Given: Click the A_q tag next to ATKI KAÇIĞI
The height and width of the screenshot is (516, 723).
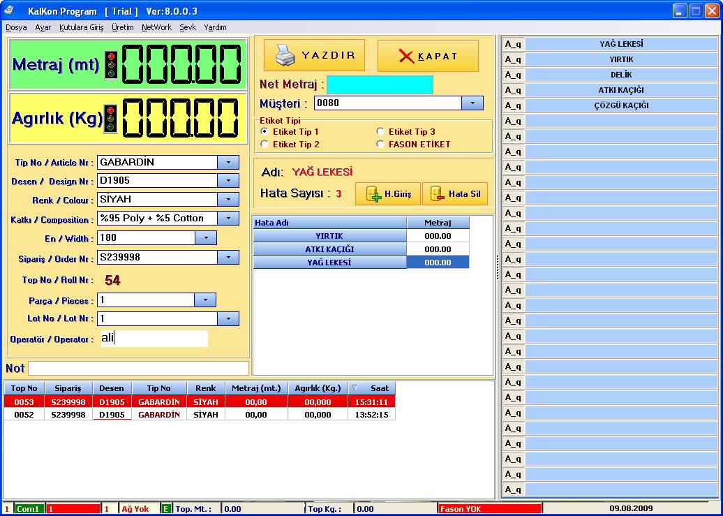Looking at the screenshot, I should [x=513, y=90].
